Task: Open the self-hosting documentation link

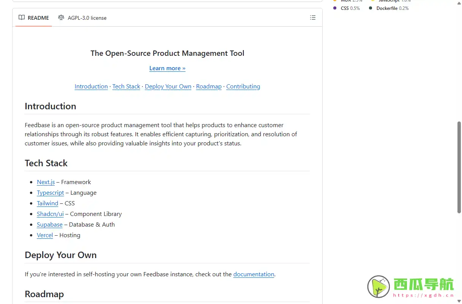Action: (254, 274)
